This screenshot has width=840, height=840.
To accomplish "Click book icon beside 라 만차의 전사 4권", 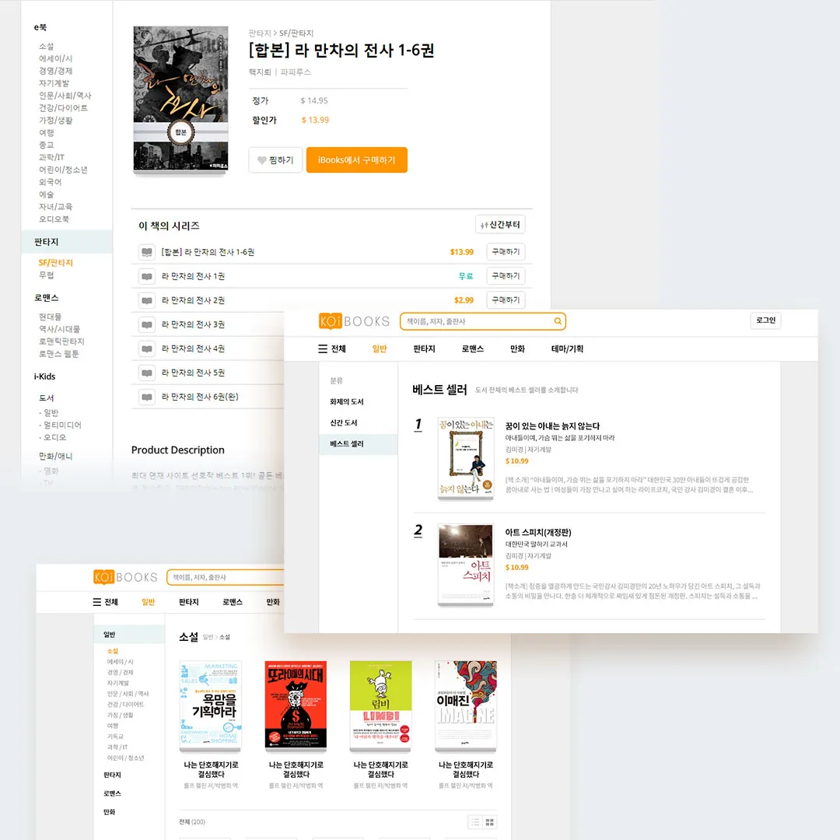I will coord(147,348).
